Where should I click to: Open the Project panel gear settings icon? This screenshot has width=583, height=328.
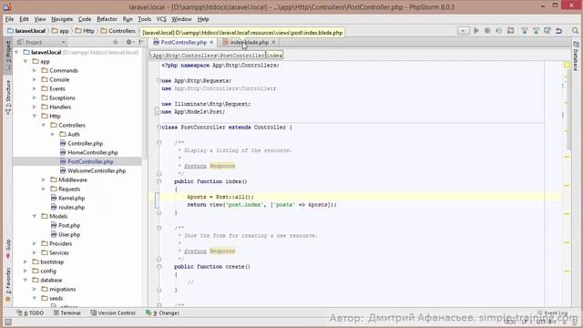pos(128,43)
